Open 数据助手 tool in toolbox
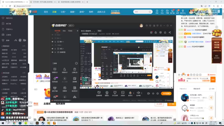This screenshot has width=224, height=126. (x=74, y=89)
